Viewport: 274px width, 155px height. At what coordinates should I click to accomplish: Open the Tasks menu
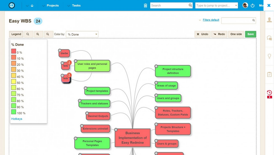[76, 5]
